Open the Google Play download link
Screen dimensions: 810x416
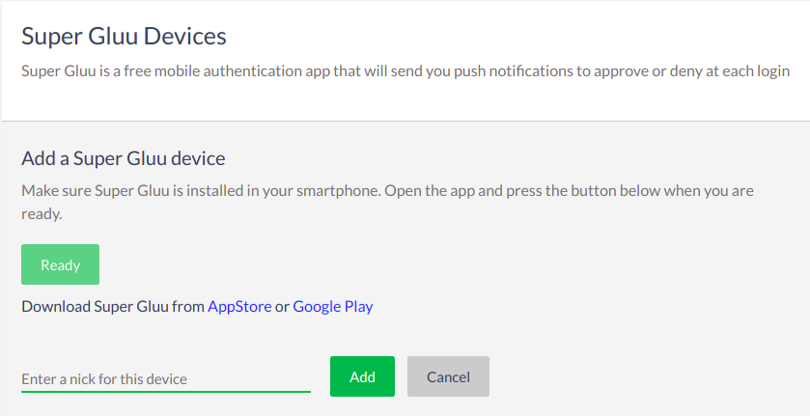(332, 307)
